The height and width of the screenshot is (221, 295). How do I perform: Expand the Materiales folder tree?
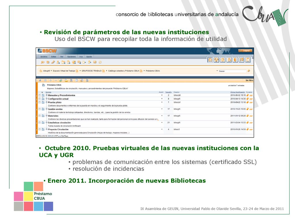[46, 116]
